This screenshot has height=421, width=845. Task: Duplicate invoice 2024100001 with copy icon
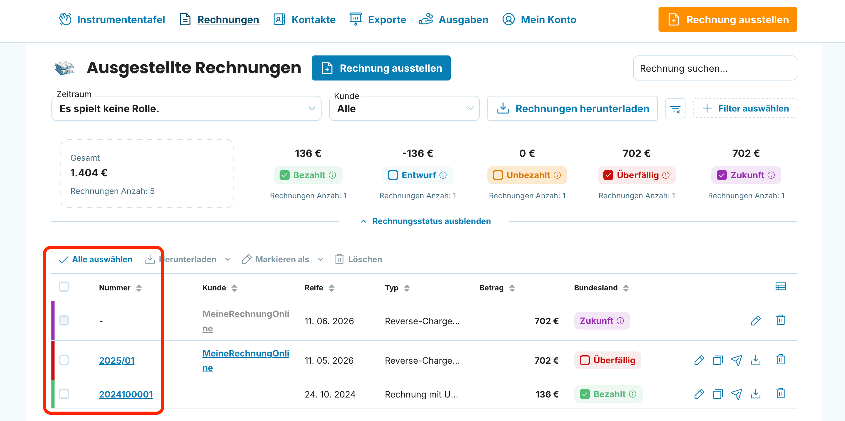[x=718, y=394]
